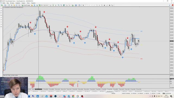This screenshot has width=174, height=98.
Task: Select the M1 timeframe in left sidebar
Action: pyautogui.click(x=1, y=8)
